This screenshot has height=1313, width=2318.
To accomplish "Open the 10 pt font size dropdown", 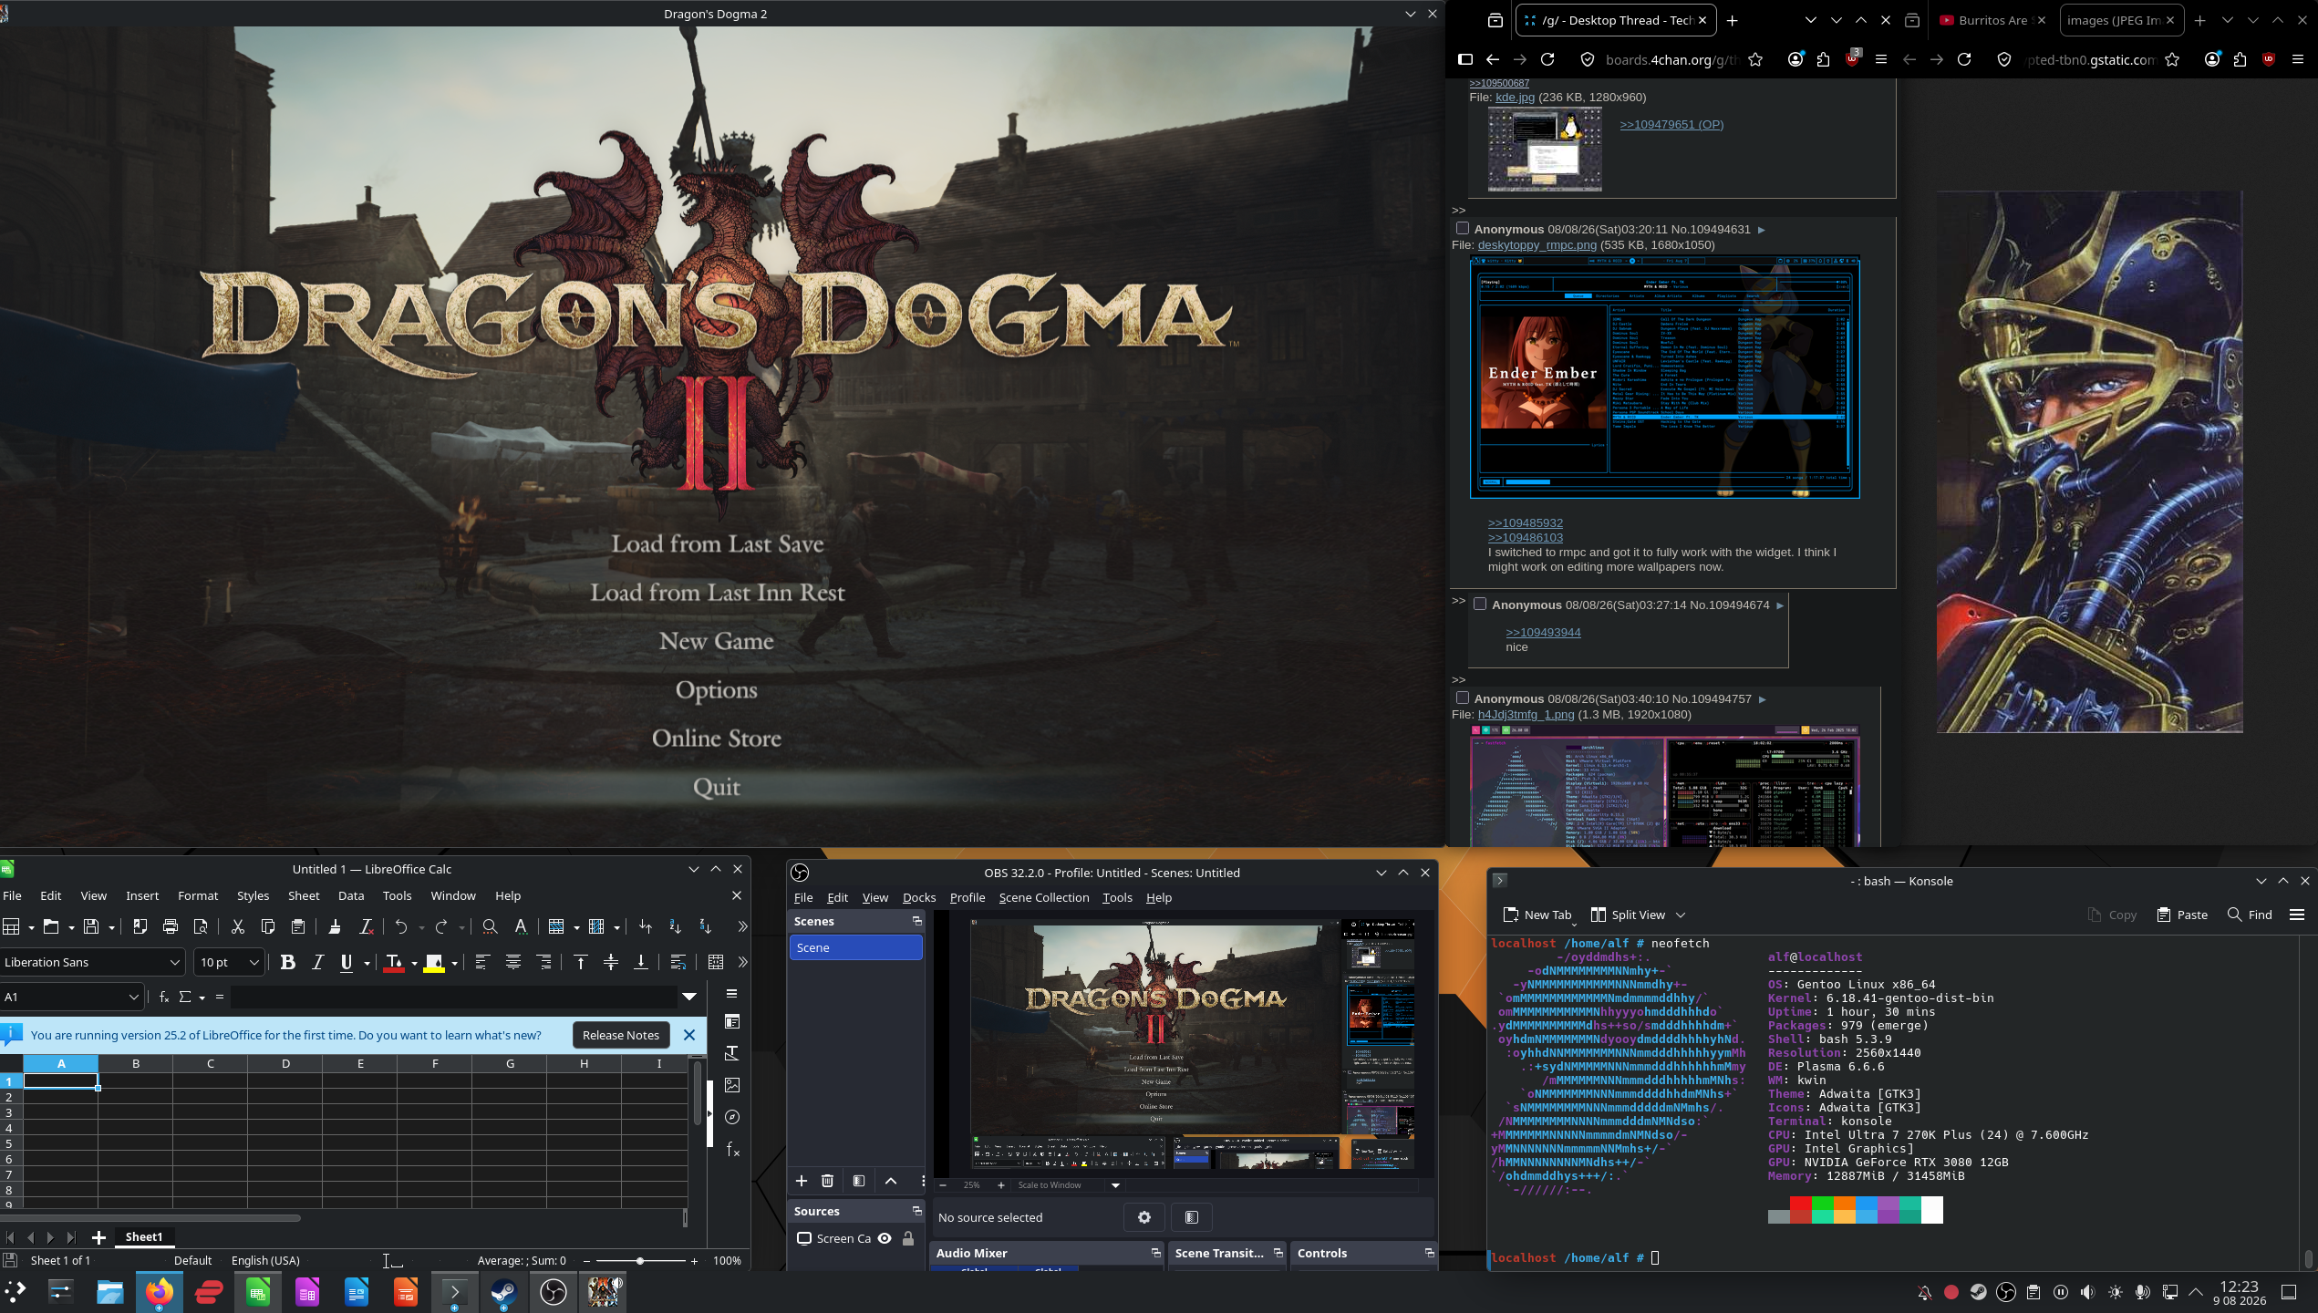I will coord(254,962).
